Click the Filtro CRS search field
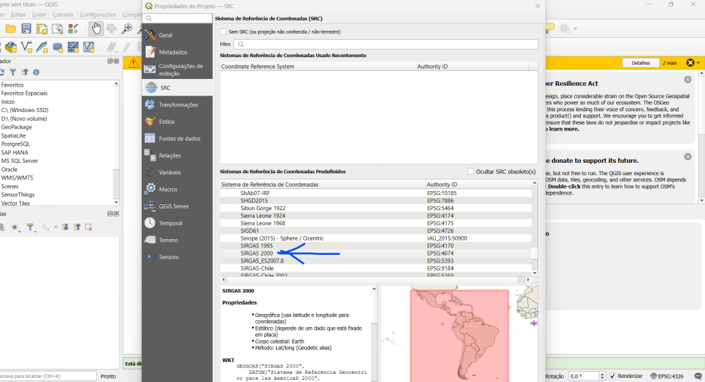705x382 pixels. [x=386, y=45]
